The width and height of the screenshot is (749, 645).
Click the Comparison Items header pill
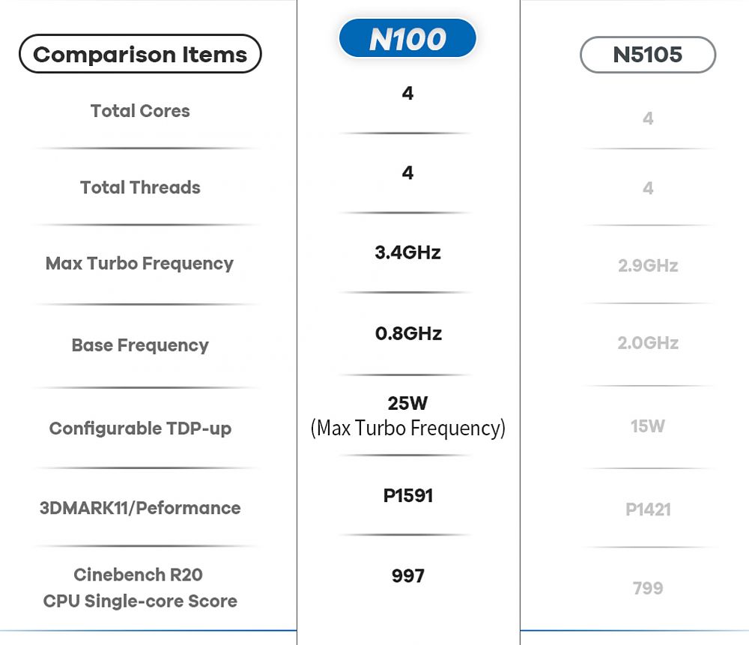coord(140,54)
